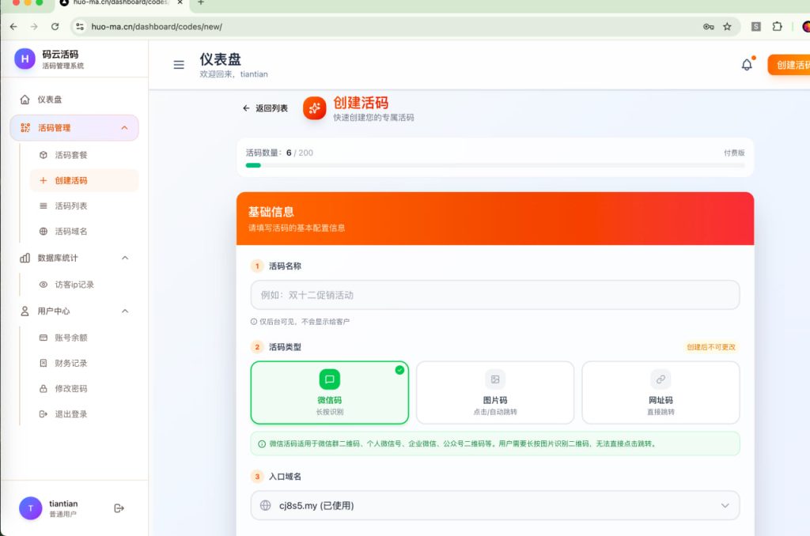Click the 返回列表 back link

click(266, 108)
